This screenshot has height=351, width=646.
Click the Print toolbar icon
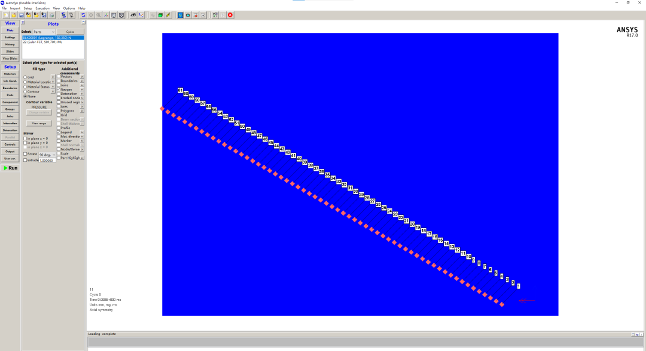click(x=52, y=15)
